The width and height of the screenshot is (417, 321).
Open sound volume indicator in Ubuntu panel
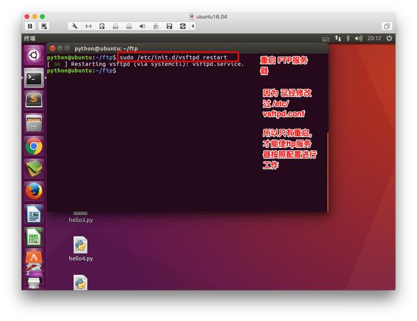tap(358, 38)
